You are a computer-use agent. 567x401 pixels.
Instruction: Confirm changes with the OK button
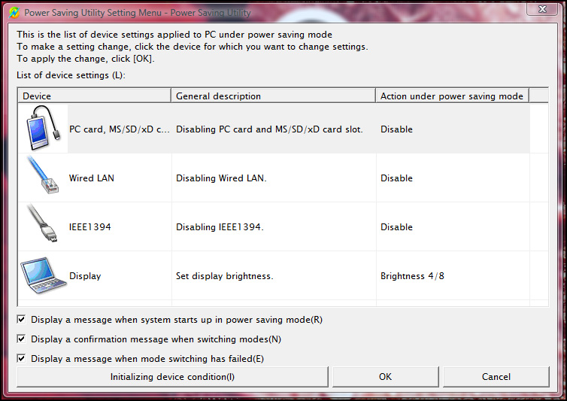coord(385,377)
